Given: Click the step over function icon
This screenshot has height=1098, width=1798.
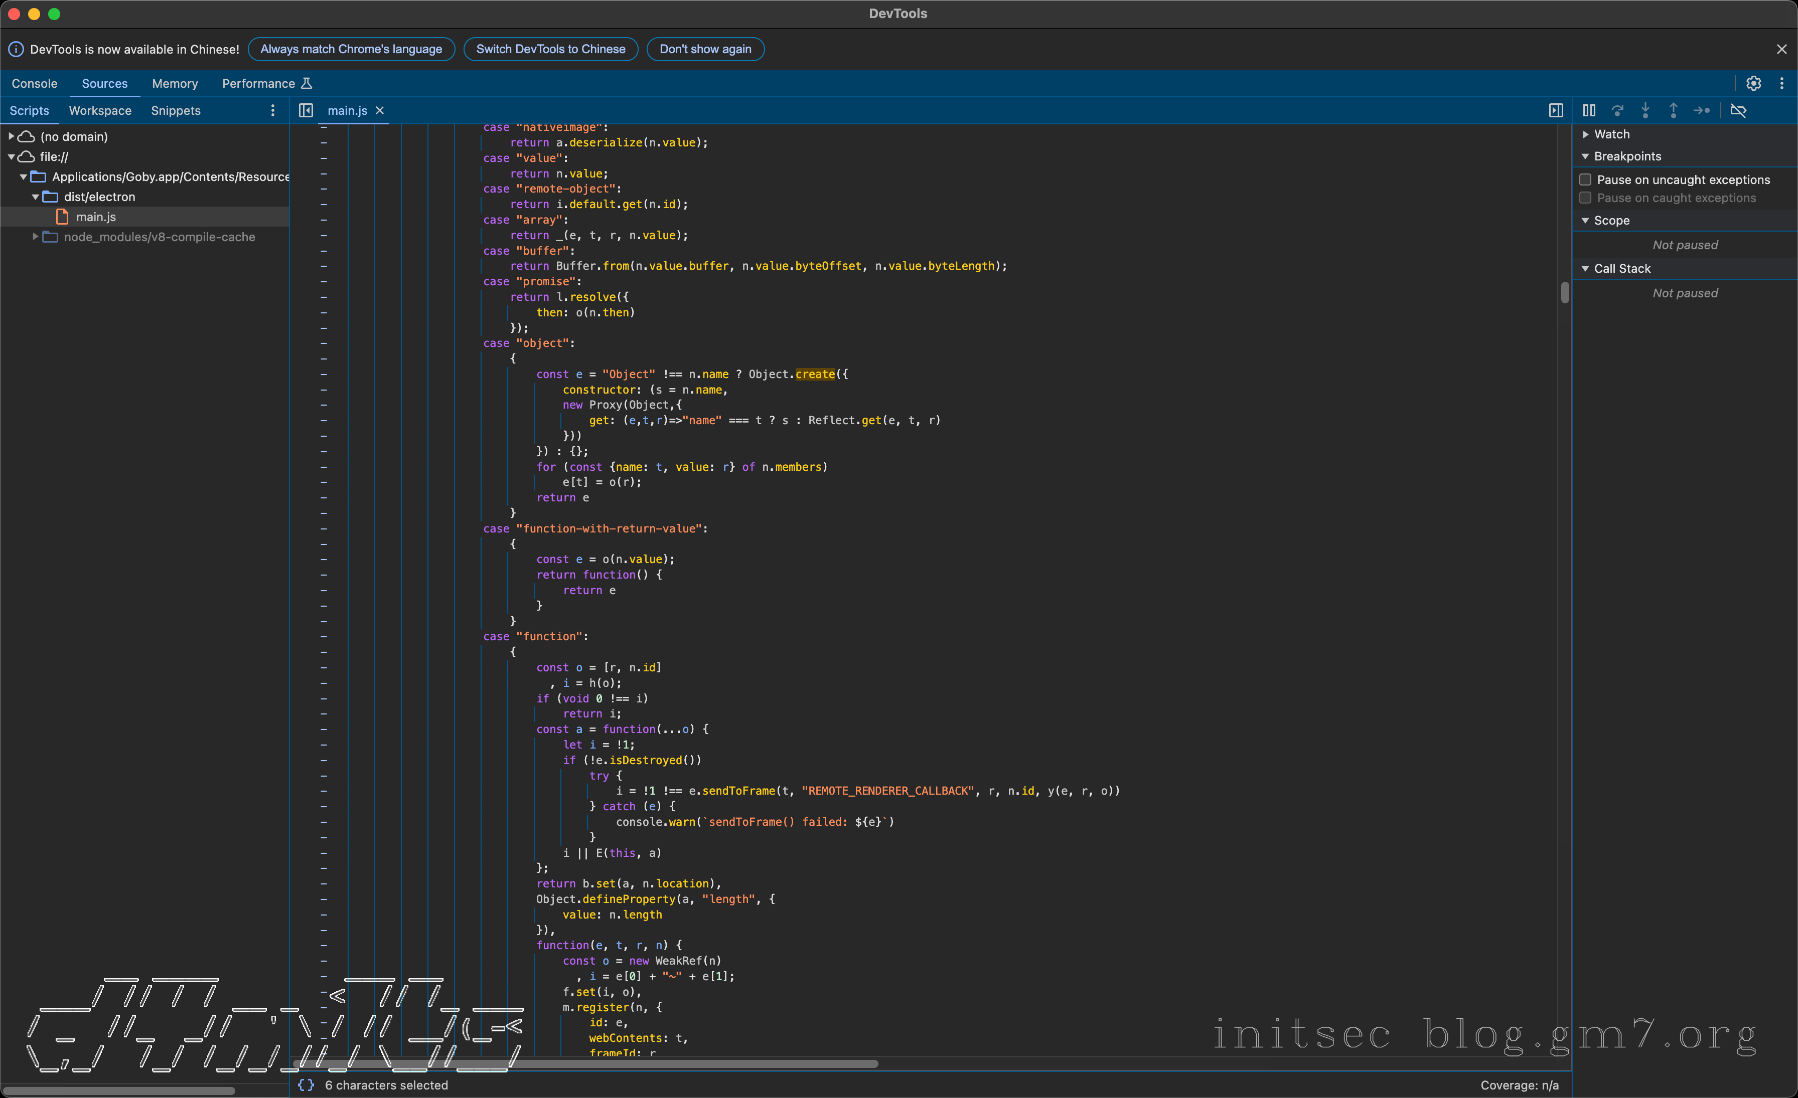Looking at the screenshot, I should point(1617,110).
